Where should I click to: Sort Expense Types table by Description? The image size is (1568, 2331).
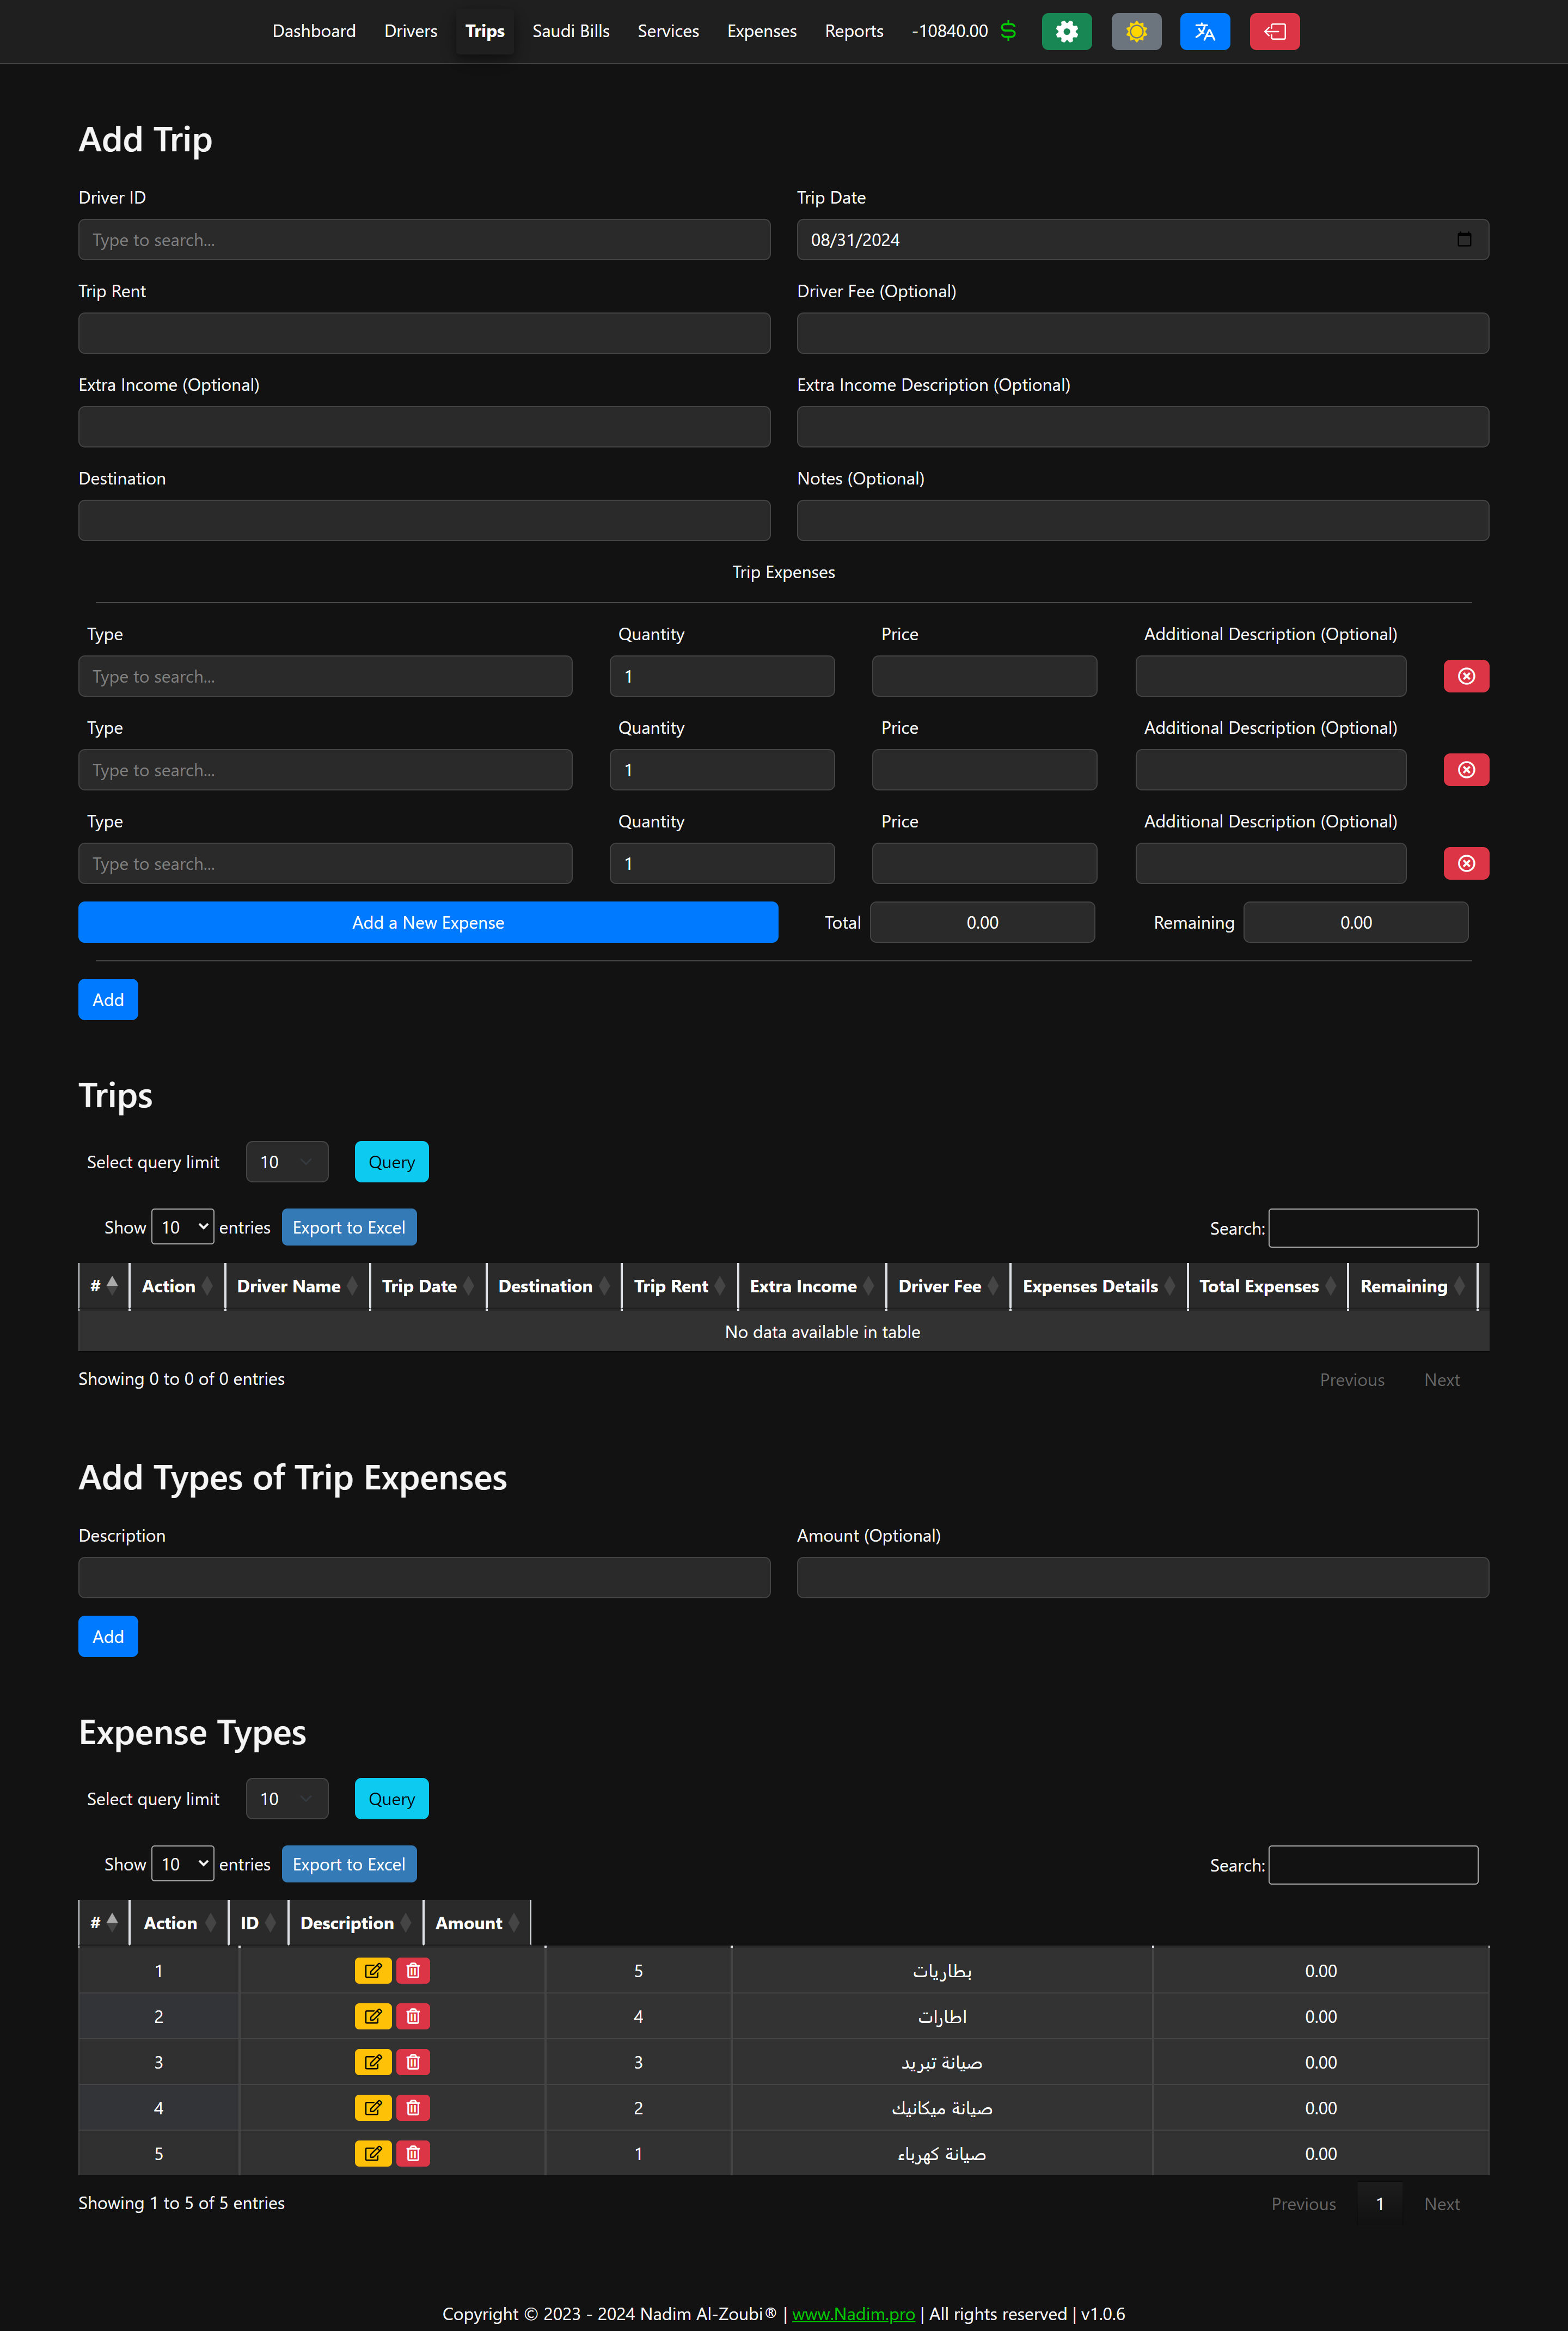[355, 1923]
